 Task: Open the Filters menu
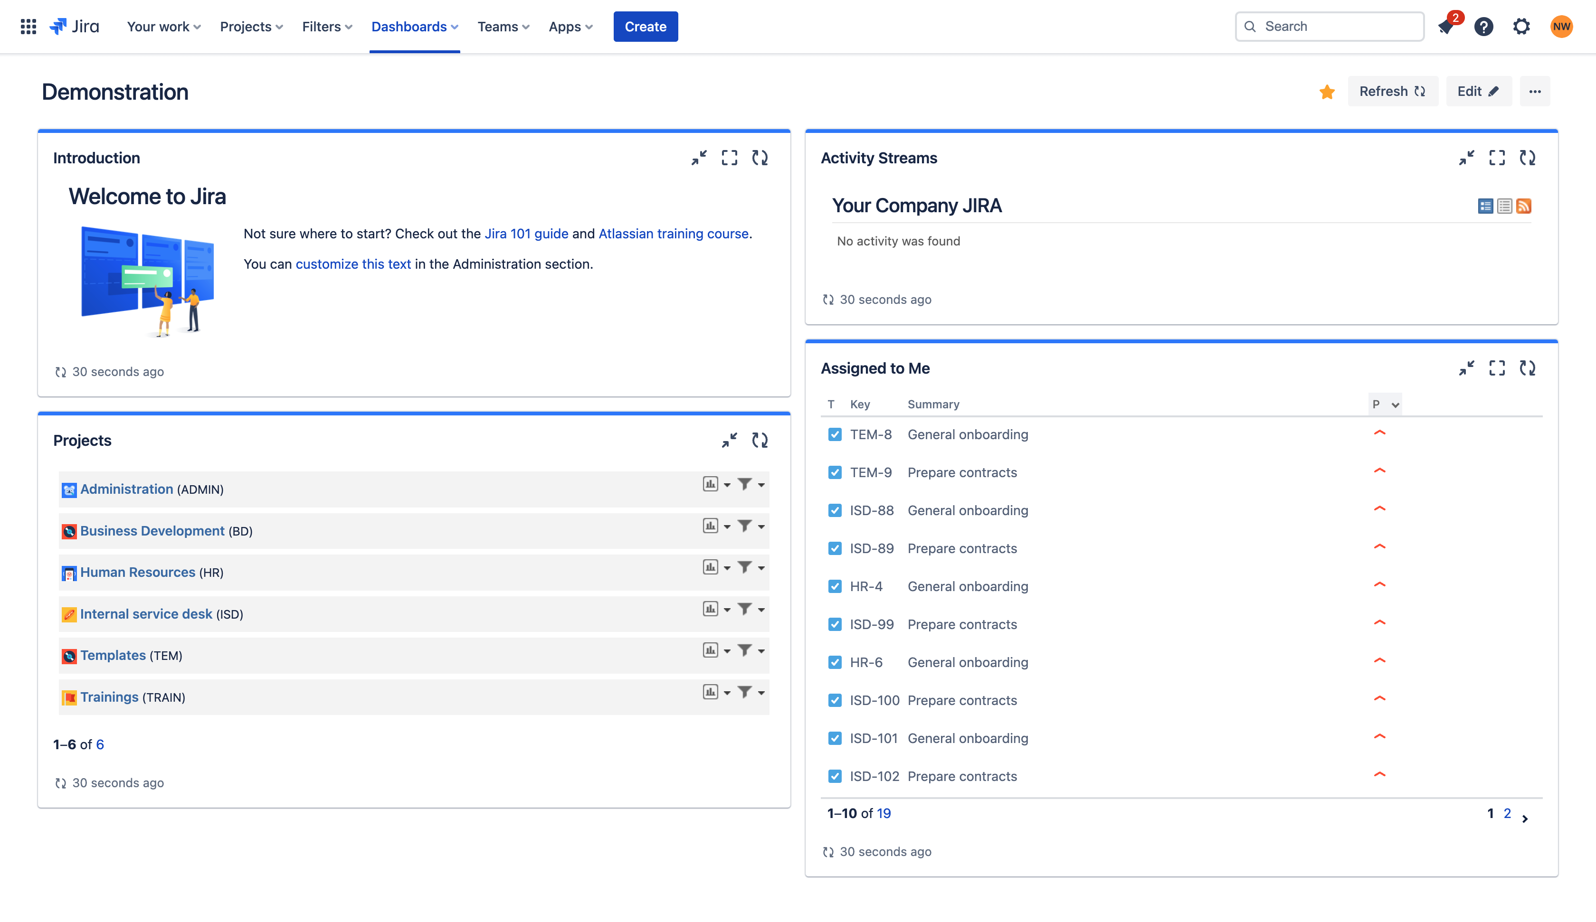[x=327, y=27]
